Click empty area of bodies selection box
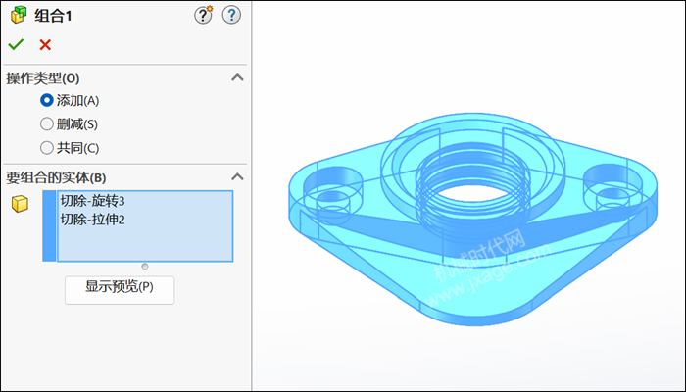Screen dimensions: 686x392 click(145, 244)
